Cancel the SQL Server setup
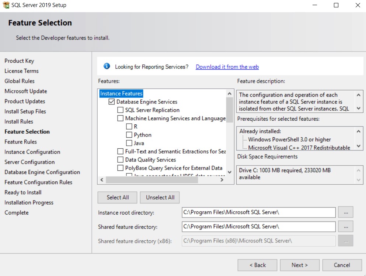366x276 pixels. pyautogui.click(x=342, y=265)
